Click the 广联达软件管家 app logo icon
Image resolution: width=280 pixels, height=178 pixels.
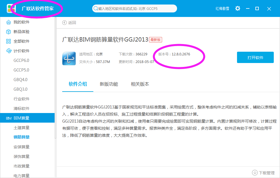tap(11, 8)
